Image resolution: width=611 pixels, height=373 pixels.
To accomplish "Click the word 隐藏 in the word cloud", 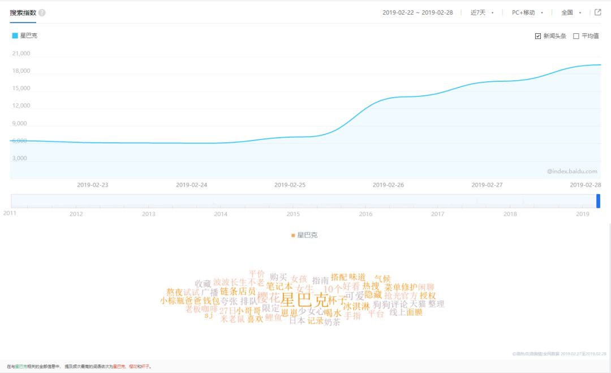I will coord(373,295).
